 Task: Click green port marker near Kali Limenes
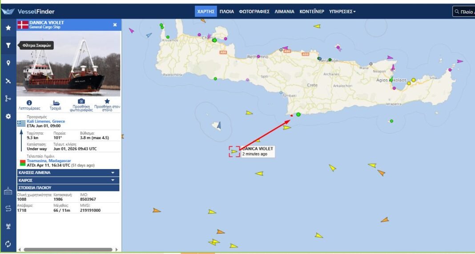click(298, 115)
